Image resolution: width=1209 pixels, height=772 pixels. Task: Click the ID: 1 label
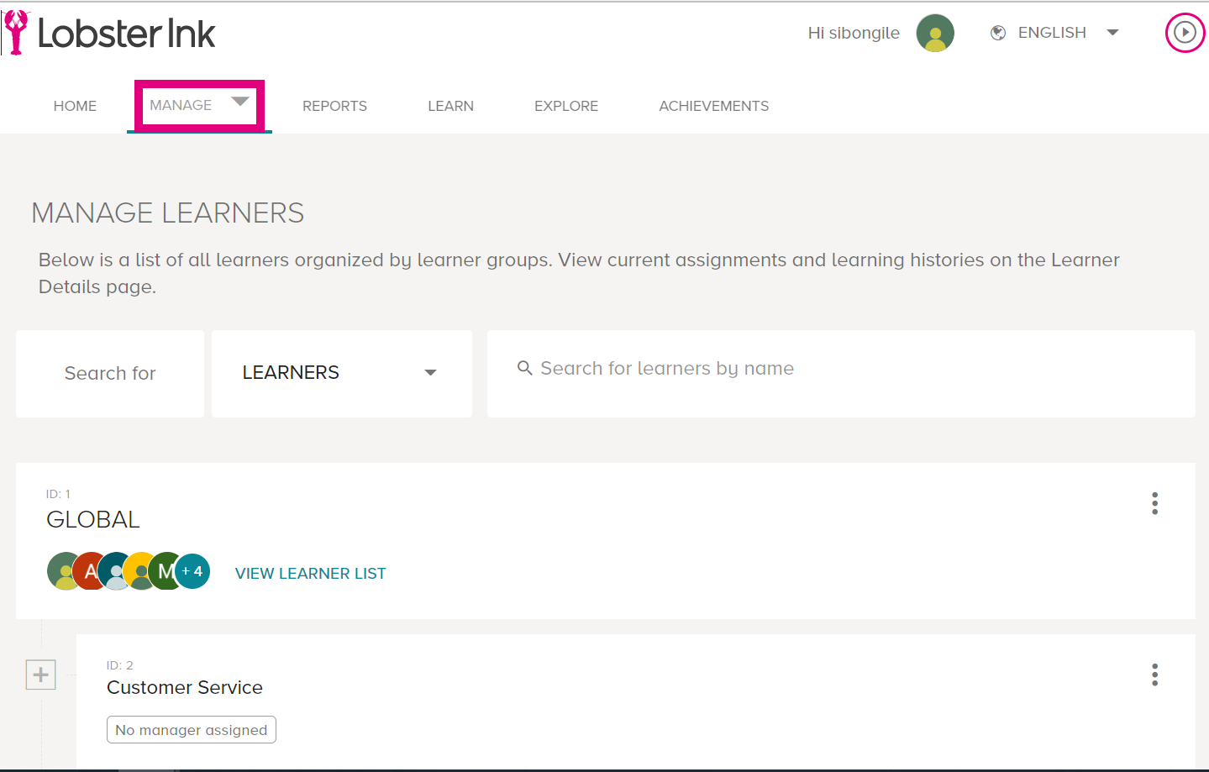58,494
